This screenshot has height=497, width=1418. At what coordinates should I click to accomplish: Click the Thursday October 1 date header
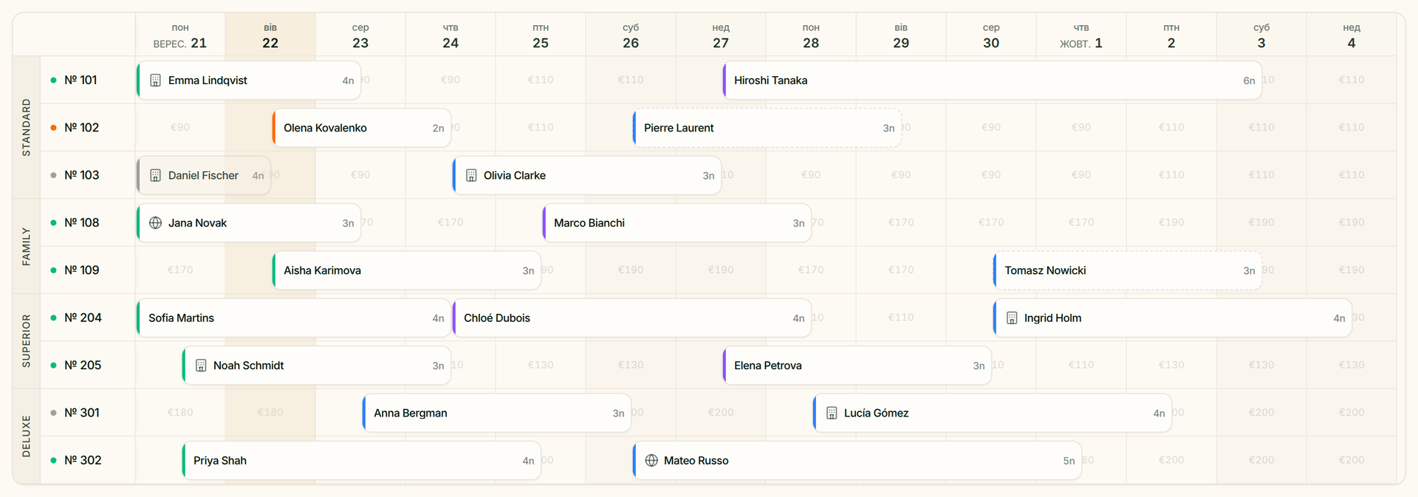point(1081,35)
